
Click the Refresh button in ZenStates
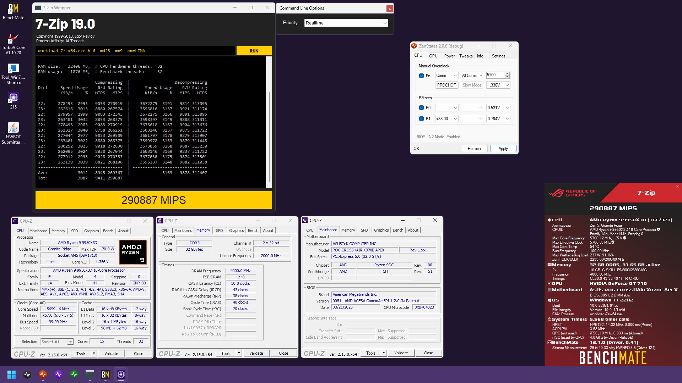pos(474,149)
